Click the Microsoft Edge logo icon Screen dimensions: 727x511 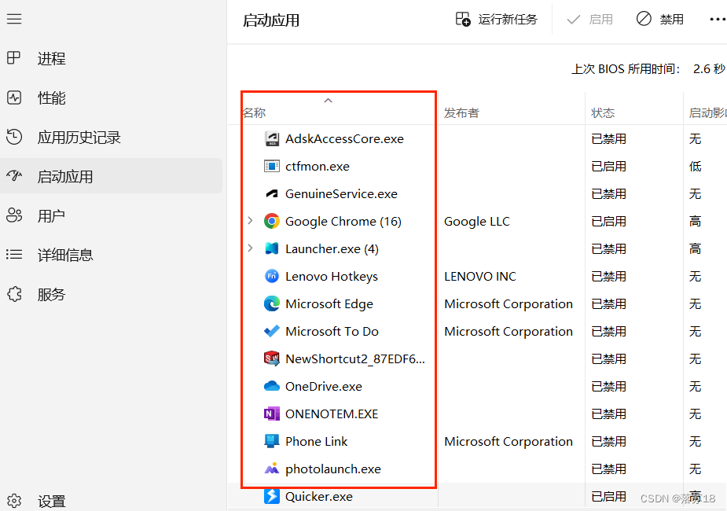pyautogui.click(x=272, y=303)
